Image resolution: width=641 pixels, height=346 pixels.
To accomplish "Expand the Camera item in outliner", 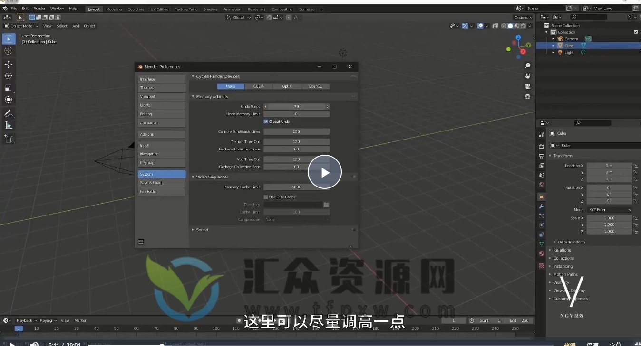I will [x=554, y=39].
